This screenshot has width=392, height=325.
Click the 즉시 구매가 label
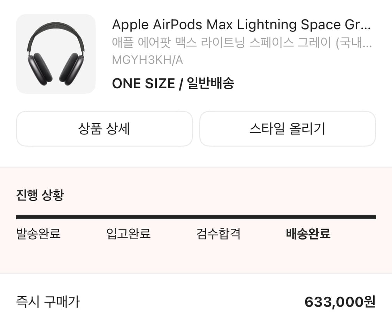point(48,302)
